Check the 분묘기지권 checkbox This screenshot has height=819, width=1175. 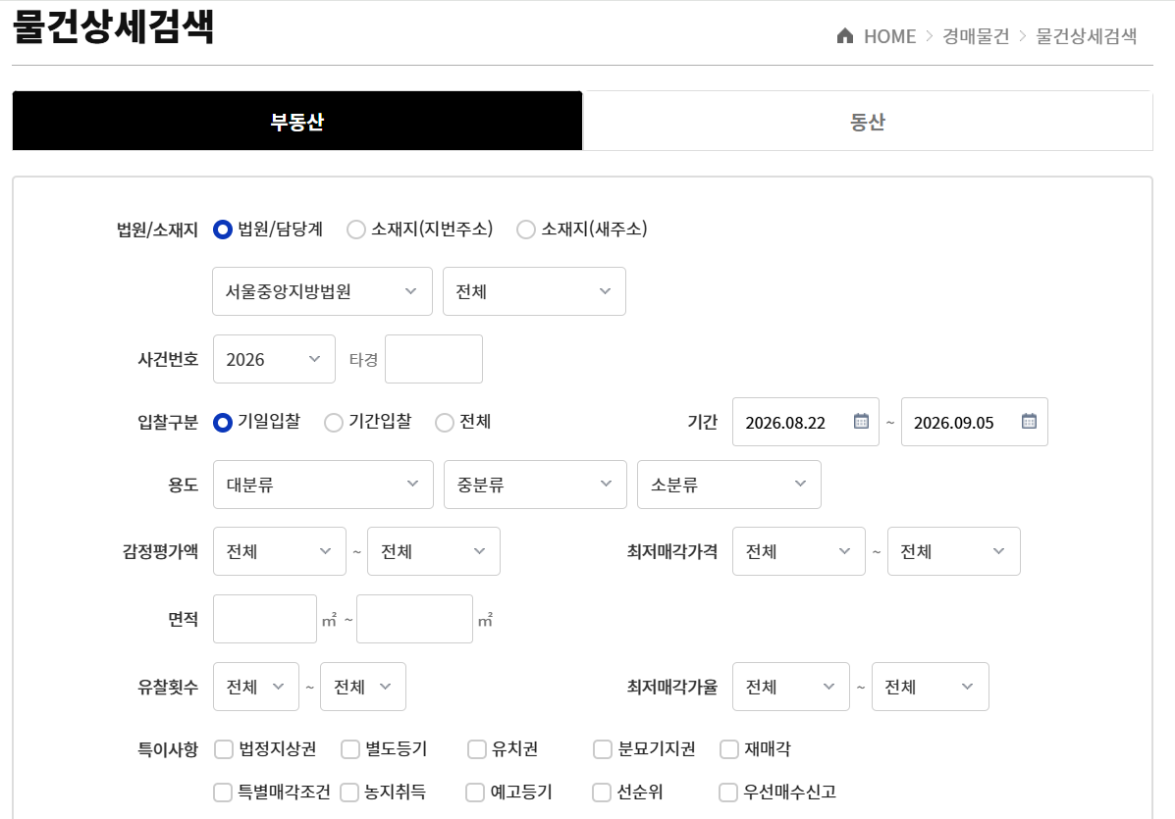[603, 748]
